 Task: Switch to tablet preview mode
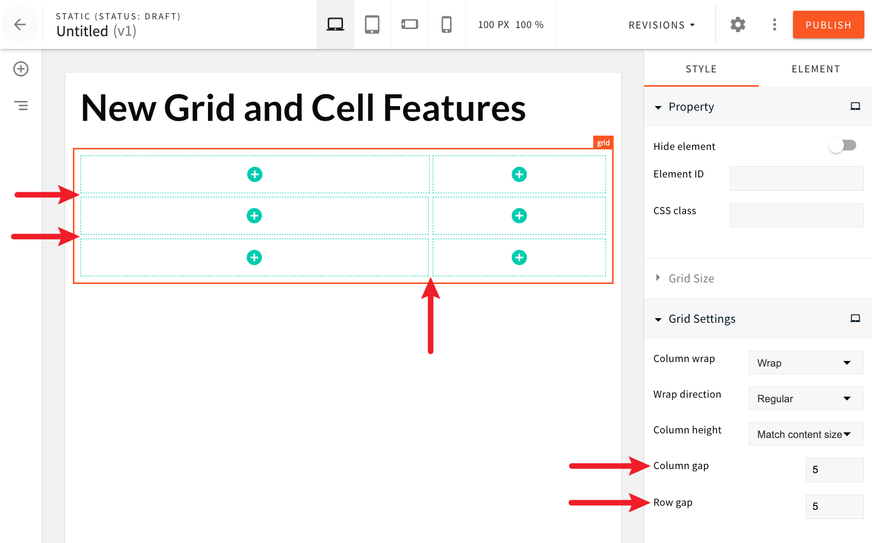tap(372, 23)
